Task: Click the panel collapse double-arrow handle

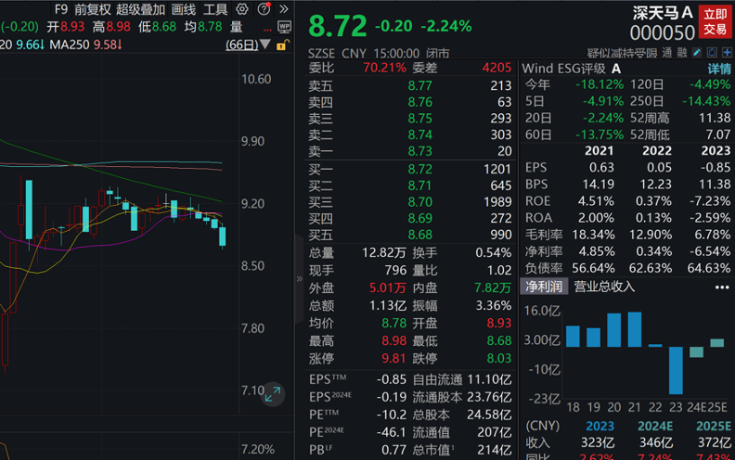Action: pos(300,279)
